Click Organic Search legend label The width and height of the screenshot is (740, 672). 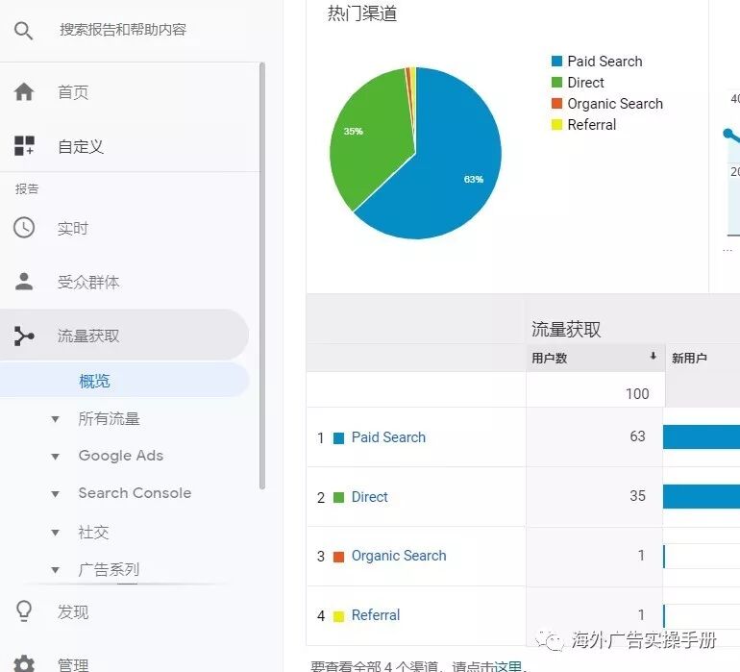(615, 104)
